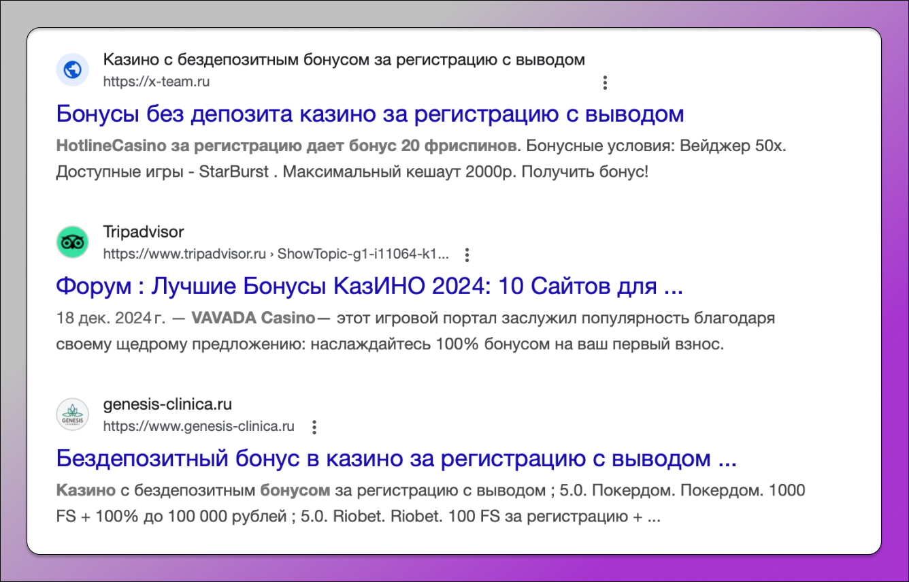Click the https://x-team.ru URL text

[x=156, y=82]
